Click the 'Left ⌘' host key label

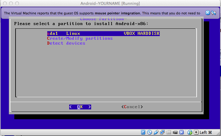click(206, 132)
